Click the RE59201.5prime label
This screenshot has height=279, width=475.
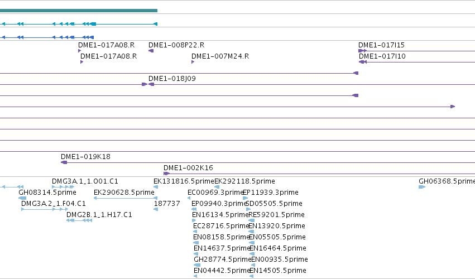pos(276,215)
